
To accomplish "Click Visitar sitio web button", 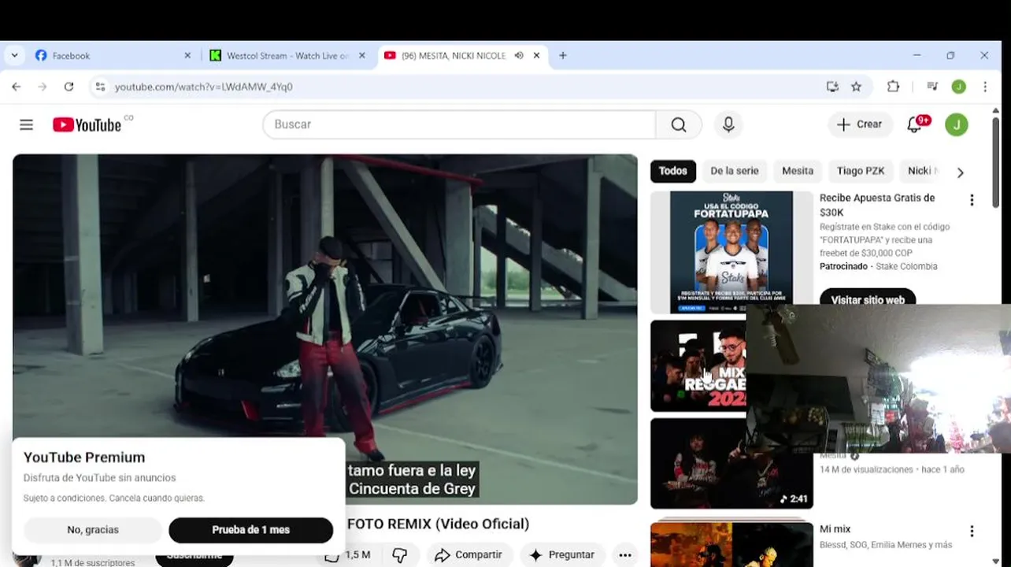I will [868, 299].
